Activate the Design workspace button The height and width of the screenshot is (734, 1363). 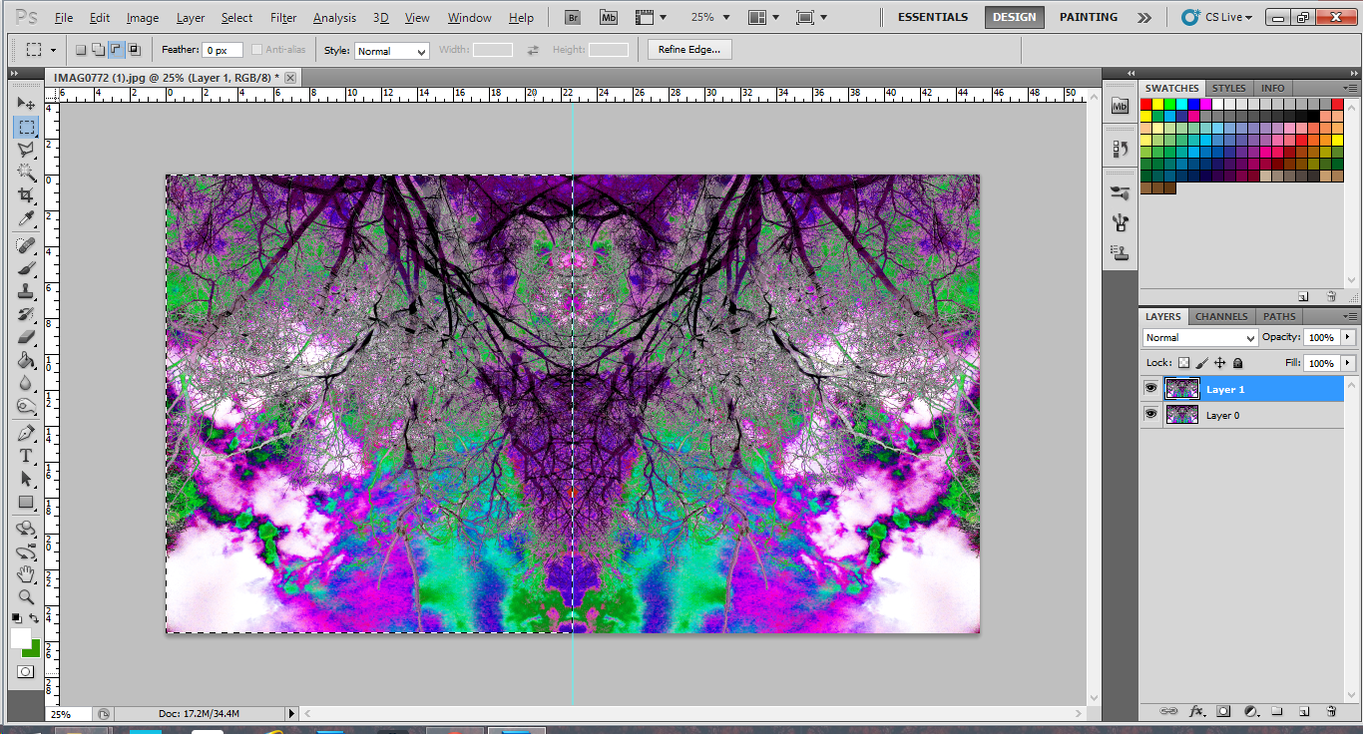click(x=1015, y=17)
